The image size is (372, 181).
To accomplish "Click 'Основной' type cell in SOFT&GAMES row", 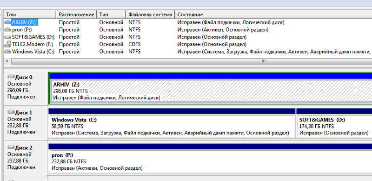I will click(x=111, y=37).
